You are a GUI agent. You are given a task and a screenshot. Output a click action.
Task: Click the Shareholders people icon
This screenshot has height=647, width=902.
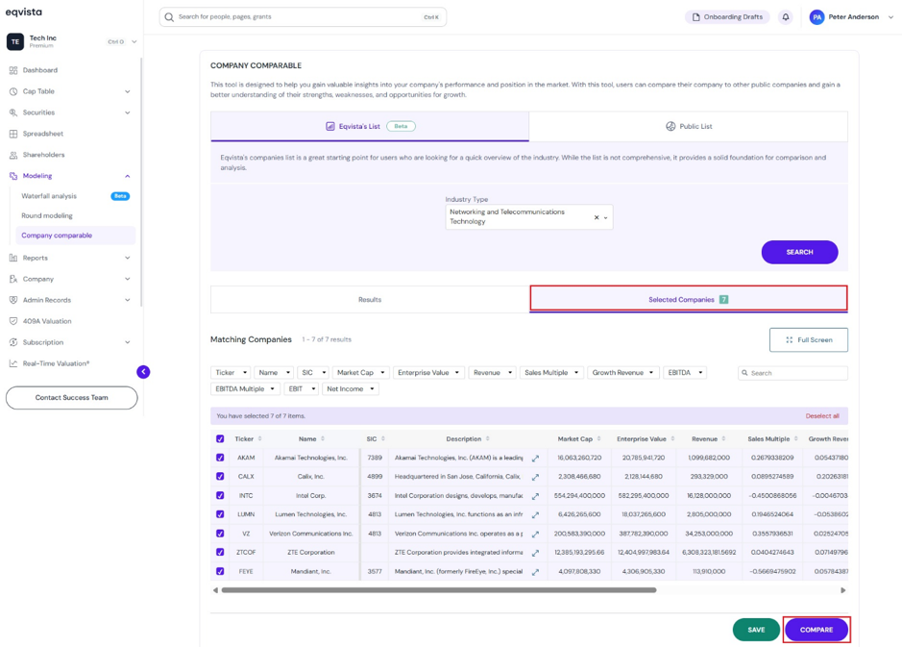pyautogui.click(x=13, y=155)
